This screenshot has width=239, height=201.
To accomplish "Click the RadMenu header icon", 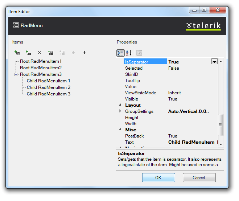I will [x=16, y=25].
